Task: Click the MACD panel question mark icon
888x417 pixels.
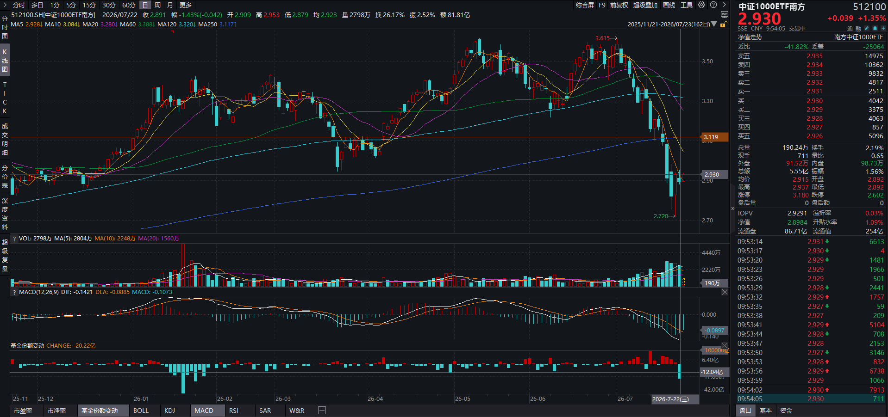Action: click(x=14, y=292)
